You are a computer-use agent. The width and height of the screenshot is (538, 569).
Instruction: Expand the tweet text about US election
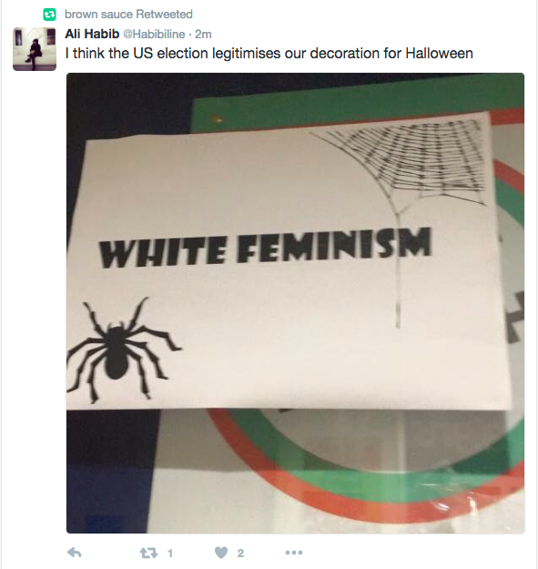coord(269,54)
